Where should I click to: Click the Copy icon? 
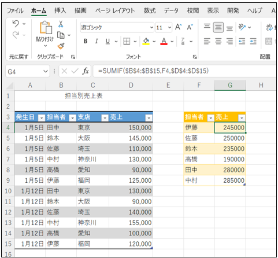coord(61,35)
